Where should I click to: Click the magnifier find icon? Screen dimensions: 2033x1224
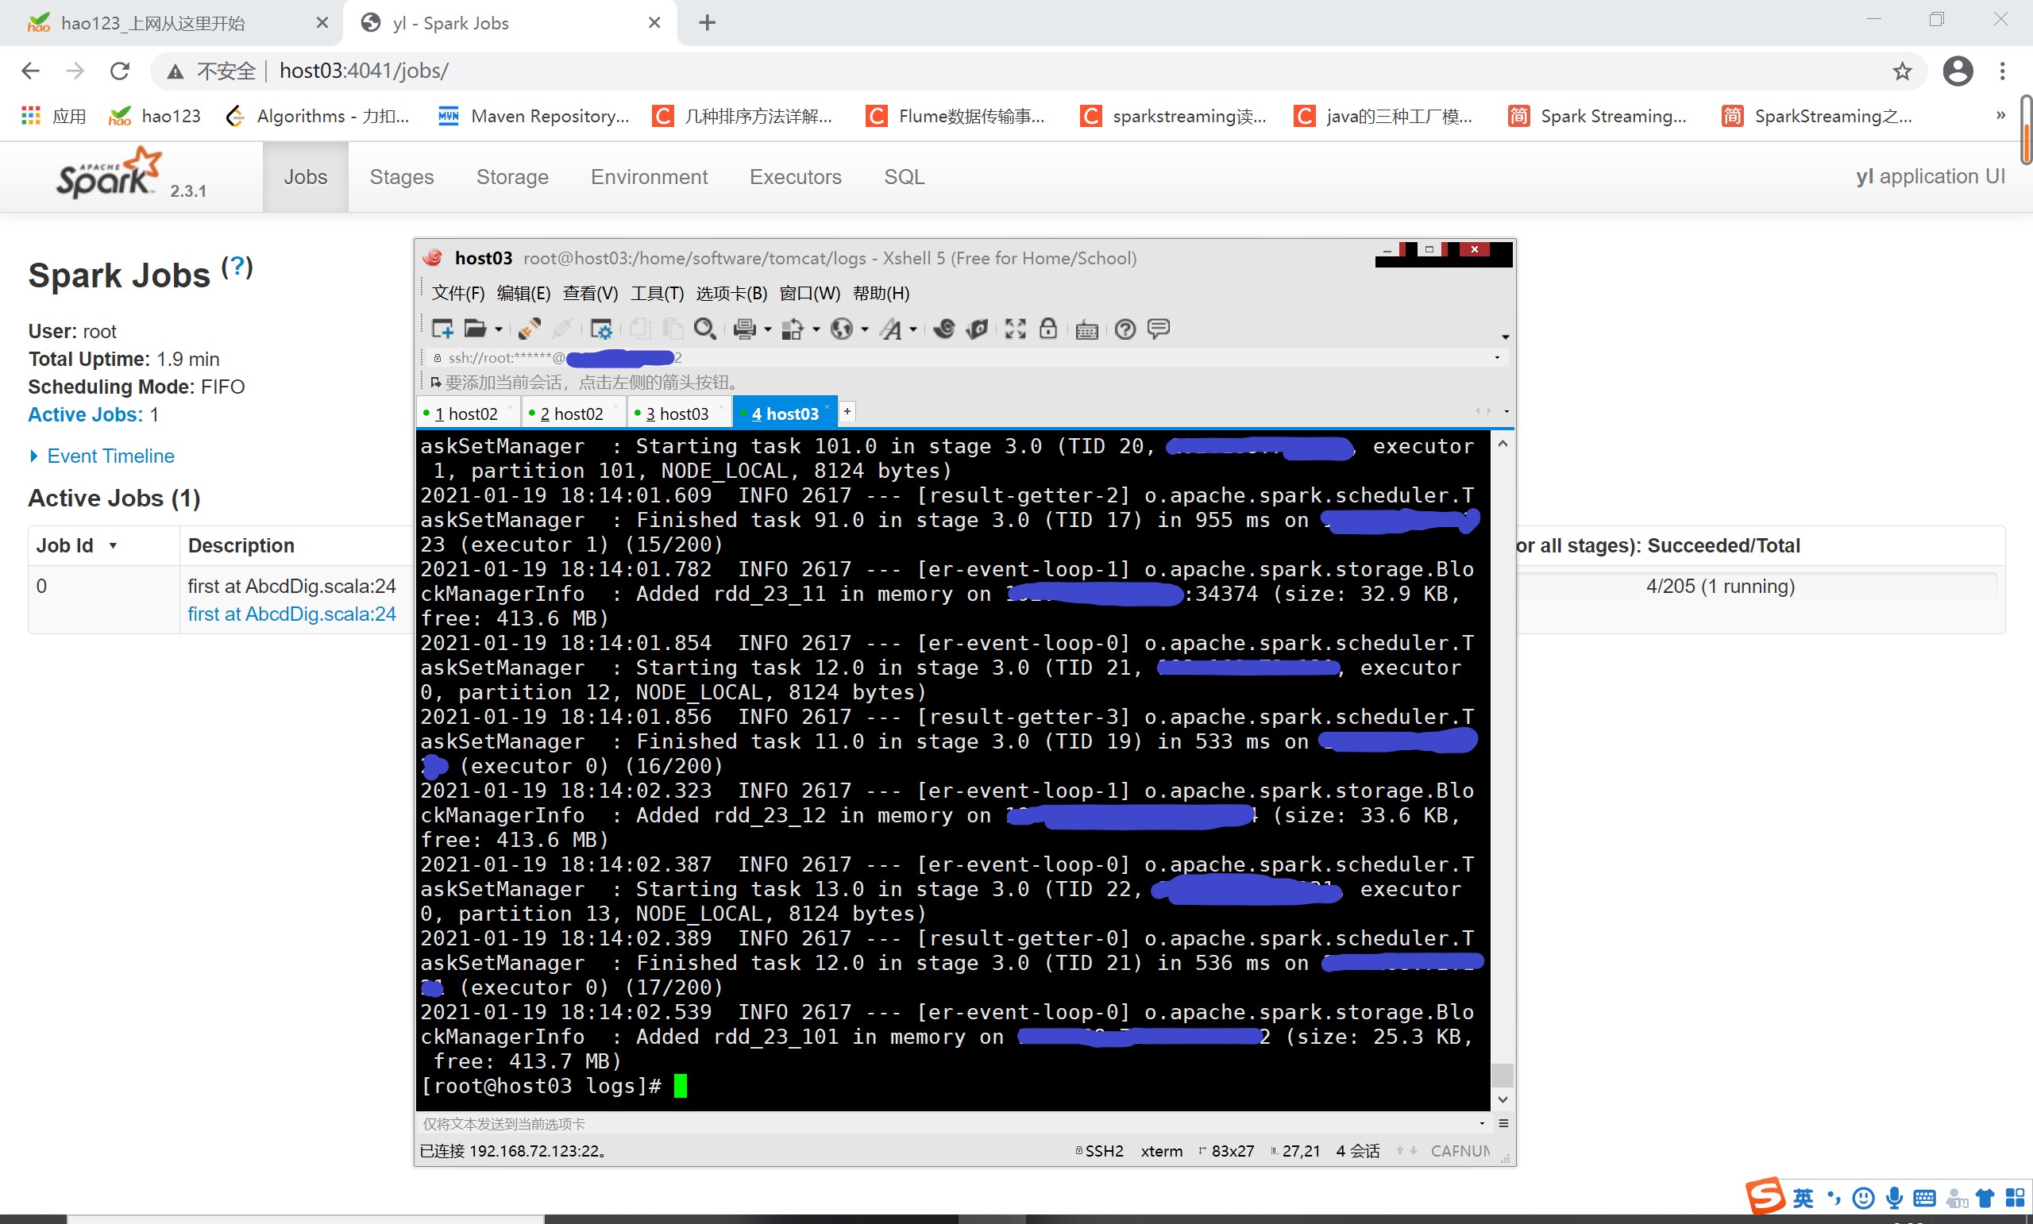704,329
